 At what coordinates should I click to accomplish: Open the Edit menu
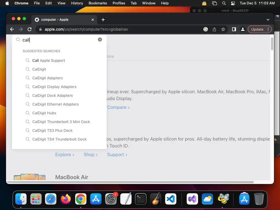point(48,3)
